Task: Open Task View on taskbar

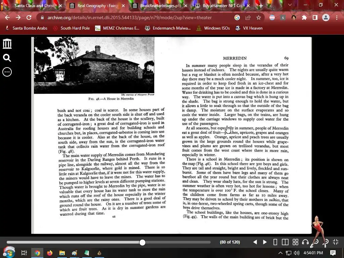Action: pyautogui.click(x=24, y=253)
